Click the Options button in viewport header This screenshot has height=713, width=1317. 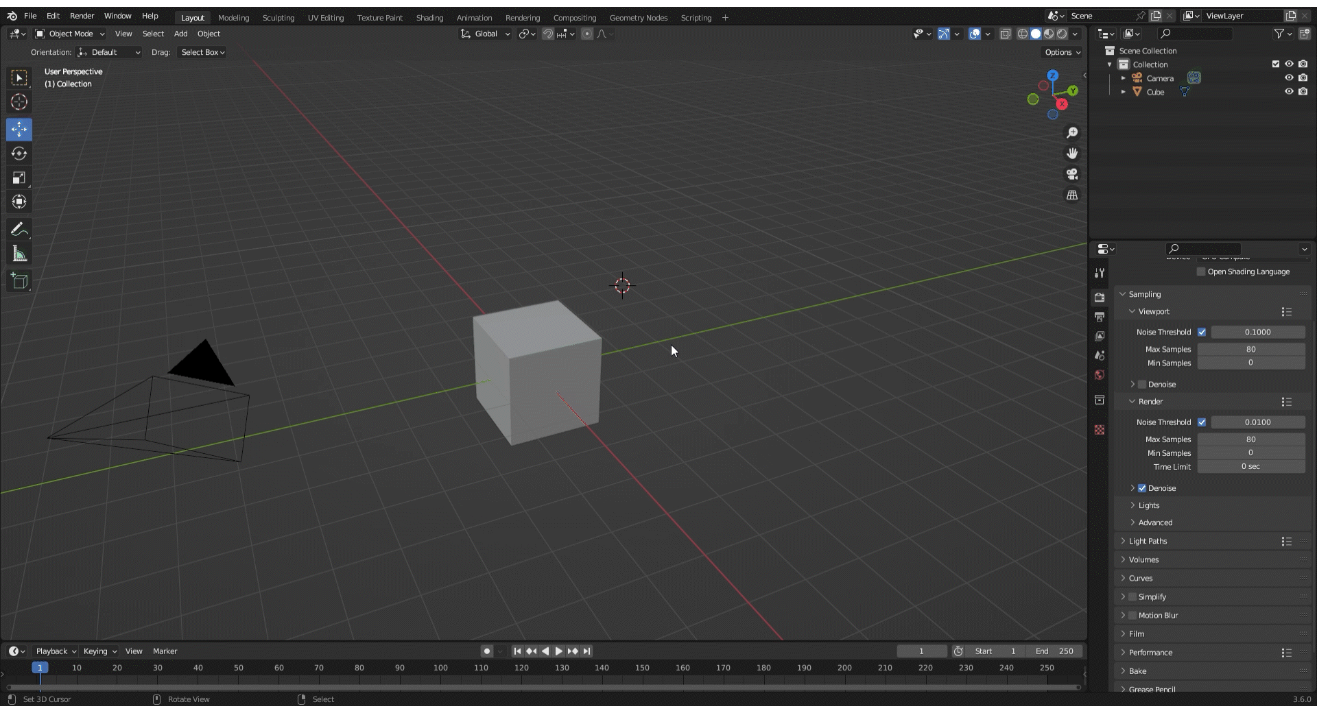(x=1062, y=52)
